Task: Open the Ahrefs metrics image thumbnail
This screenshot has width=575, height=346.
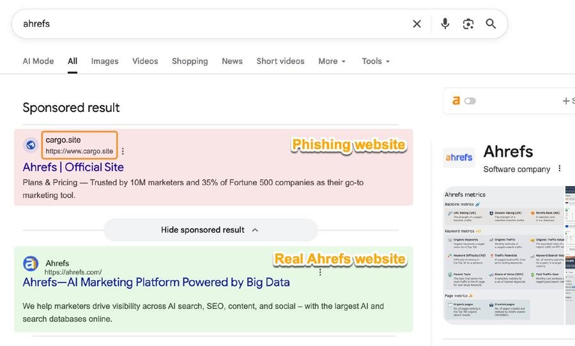Action: [x=503, y=255]
